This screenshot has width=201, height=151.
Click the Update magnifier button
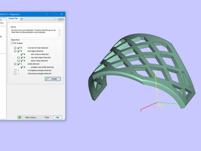(x=53, y=79)
